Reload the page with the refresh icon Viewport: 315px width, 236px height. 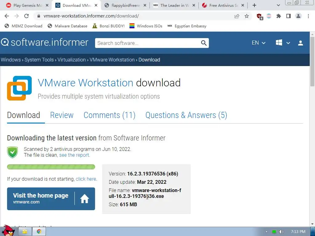(26, 16)
